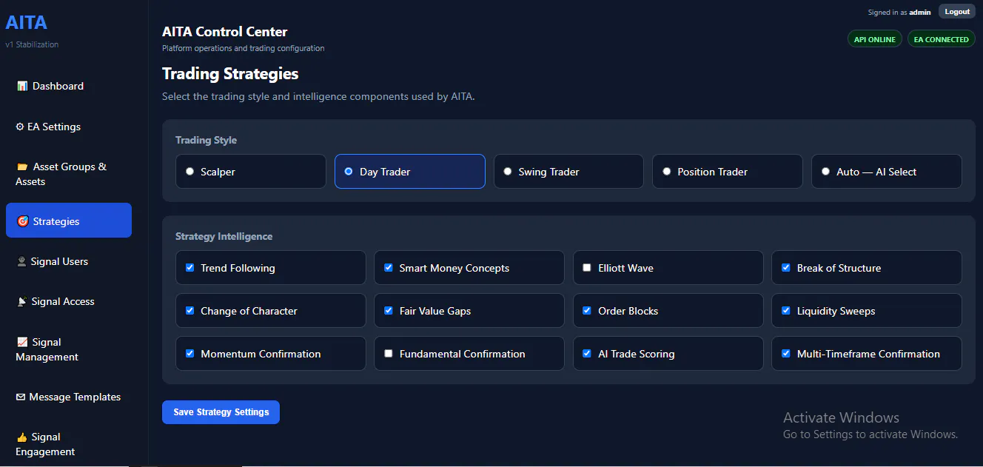Go to EA Settings

click(x=69, y=127)
